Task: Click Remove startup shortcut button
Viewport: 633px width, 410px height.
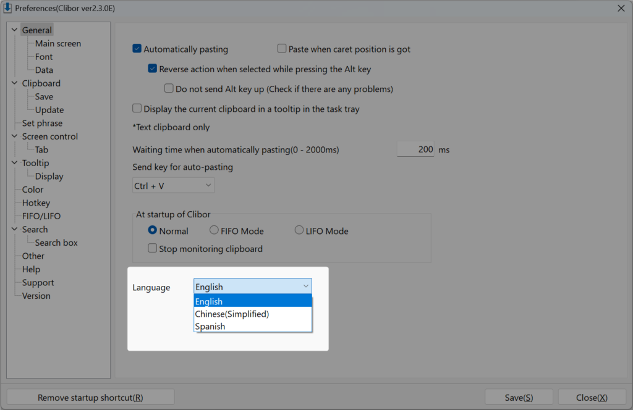Action: point(90,398)
